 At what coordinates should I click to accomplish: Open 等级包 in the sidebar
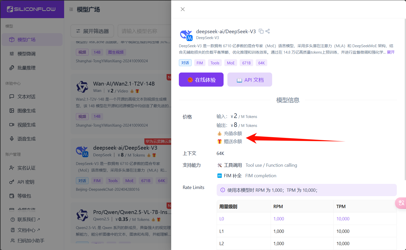[x=32, y=196]
